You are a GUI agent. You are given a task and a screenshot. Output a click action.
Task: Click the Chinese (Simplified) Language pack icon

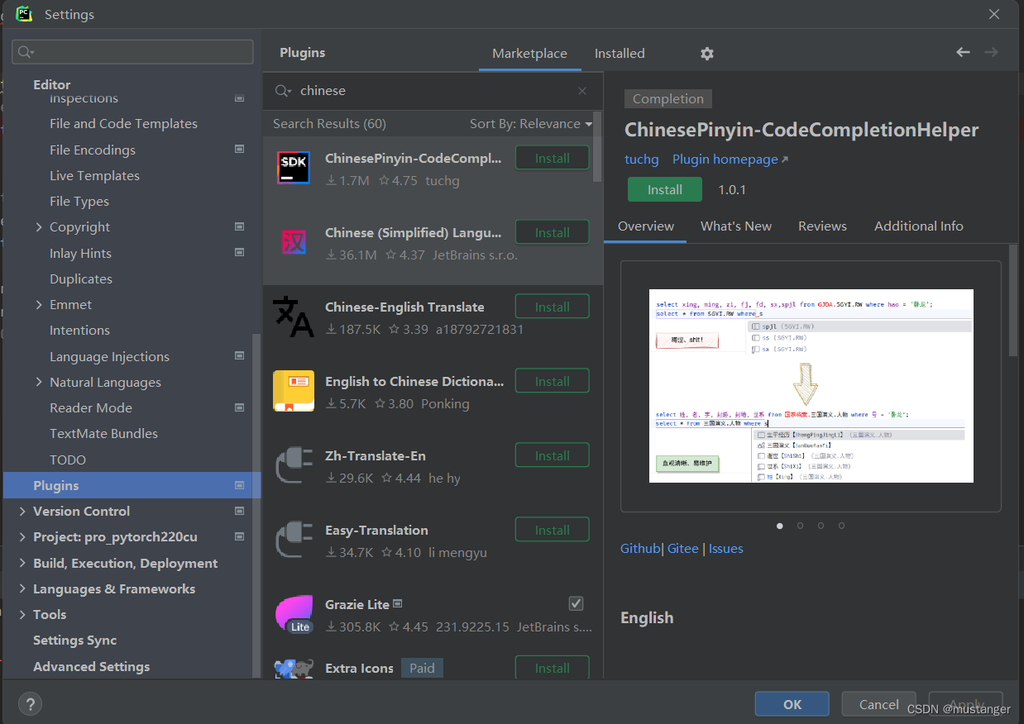click(293, 243)
